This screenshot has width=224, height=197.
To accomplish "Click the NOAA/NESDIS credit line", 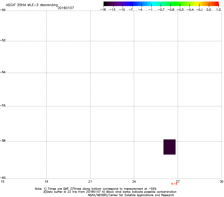I will coord(131,195).
